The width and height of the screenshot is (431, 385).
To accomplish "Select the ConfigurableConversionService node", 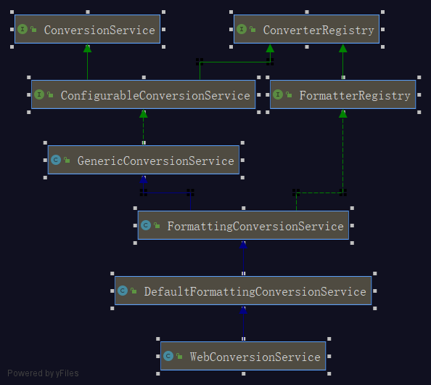I will point(143,94).
